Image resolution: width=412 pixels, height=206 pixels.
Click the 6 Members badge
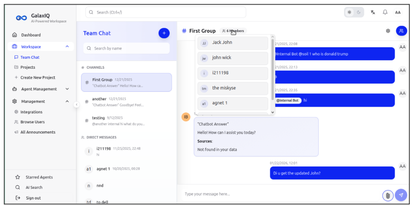pyautogui.click(x=233, y=31)
